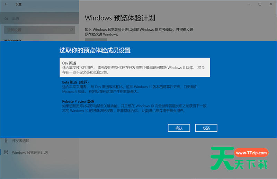Maximize the Settings window
This screenshot has height=179, width=277.
[260, 4]
